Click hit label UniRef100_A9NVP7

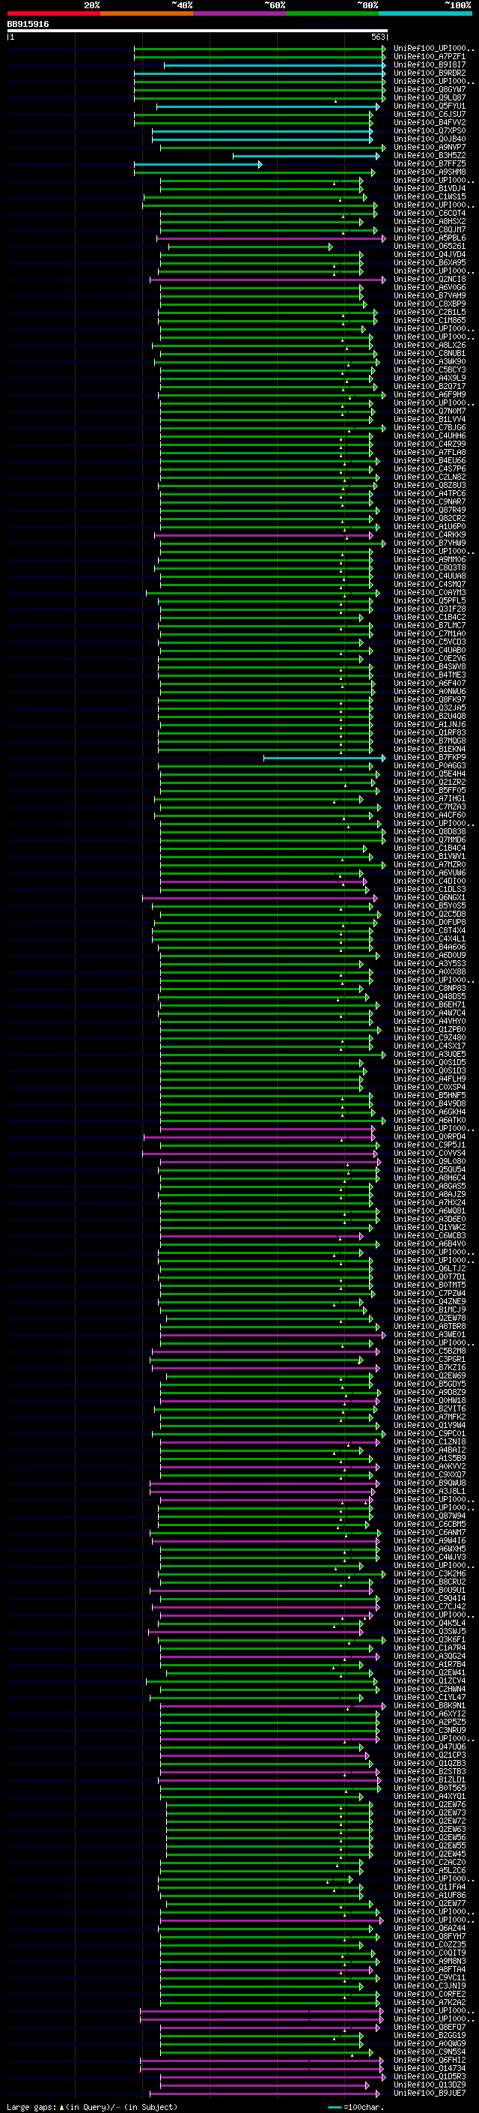pos(430,148)
